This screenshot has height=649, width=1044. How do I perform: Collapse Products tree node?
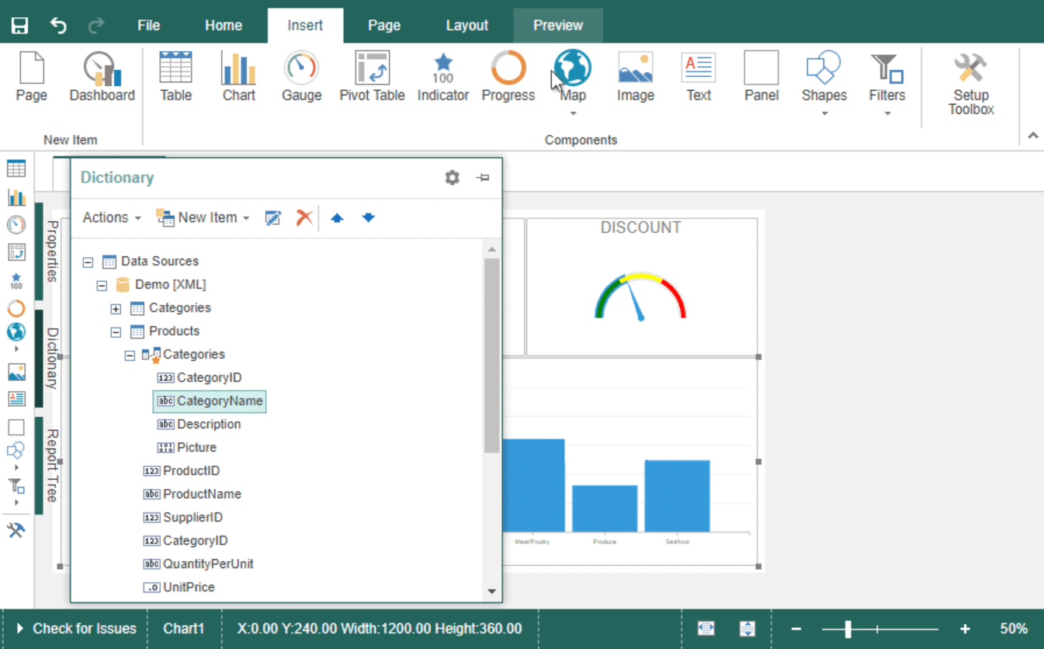point(116,332)
